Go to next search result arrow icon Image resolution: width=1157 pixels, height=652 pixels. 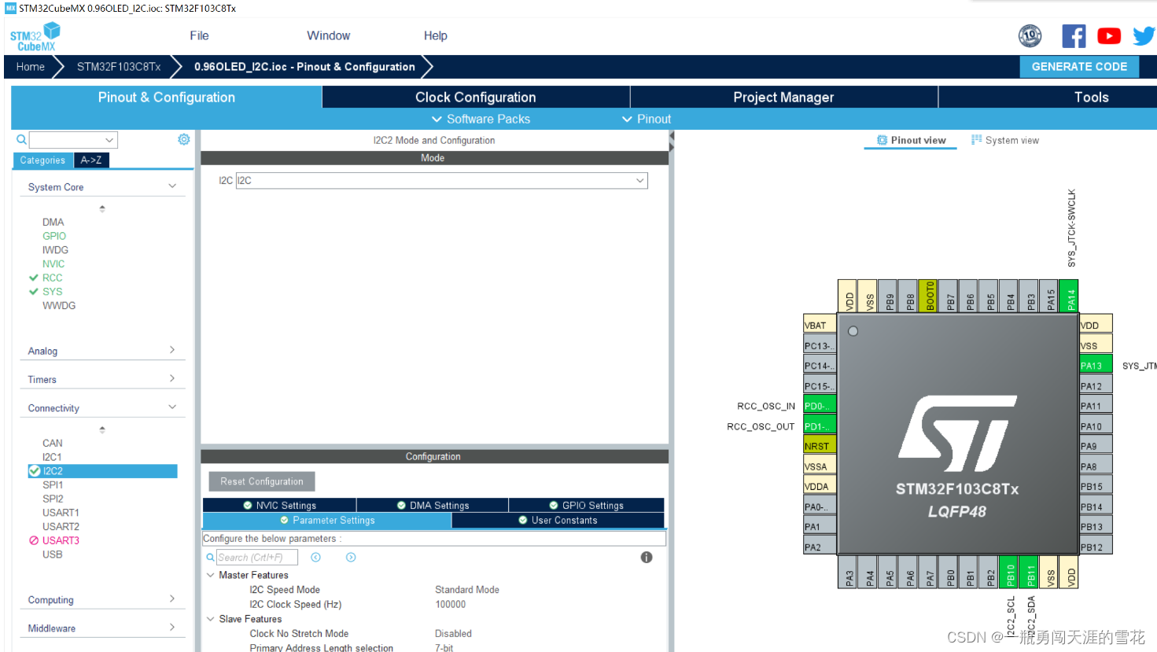coord(351,557)
